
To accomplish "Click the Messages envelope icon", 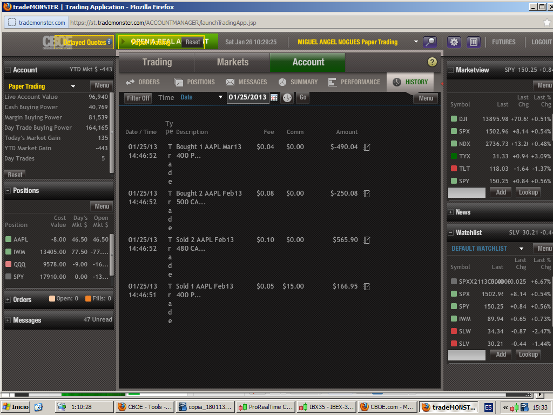I will 230,82.
